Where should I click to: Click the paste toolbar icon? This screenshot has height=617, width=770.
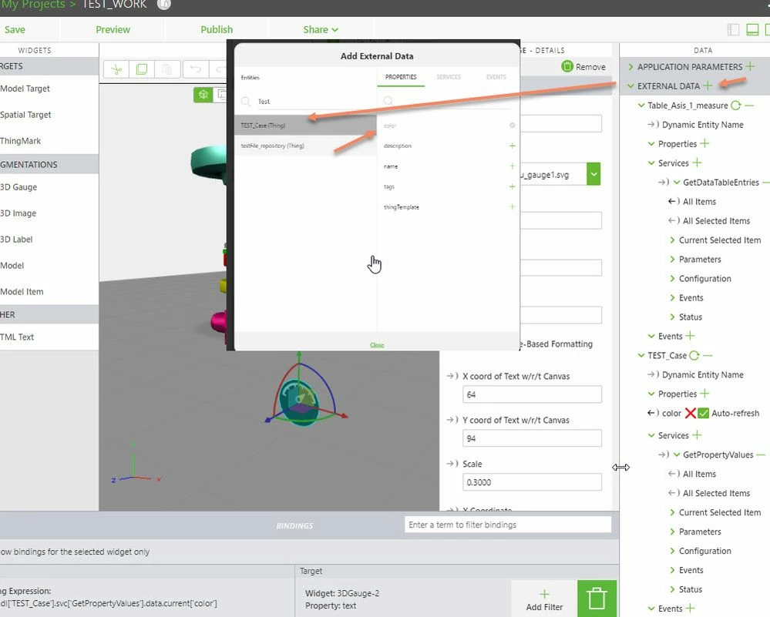(167, 69)
